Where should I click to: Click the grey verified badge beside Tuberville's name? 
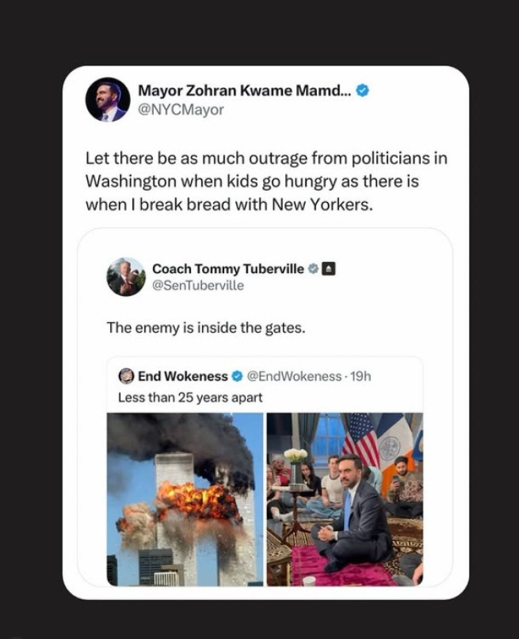tap(313, 268)
